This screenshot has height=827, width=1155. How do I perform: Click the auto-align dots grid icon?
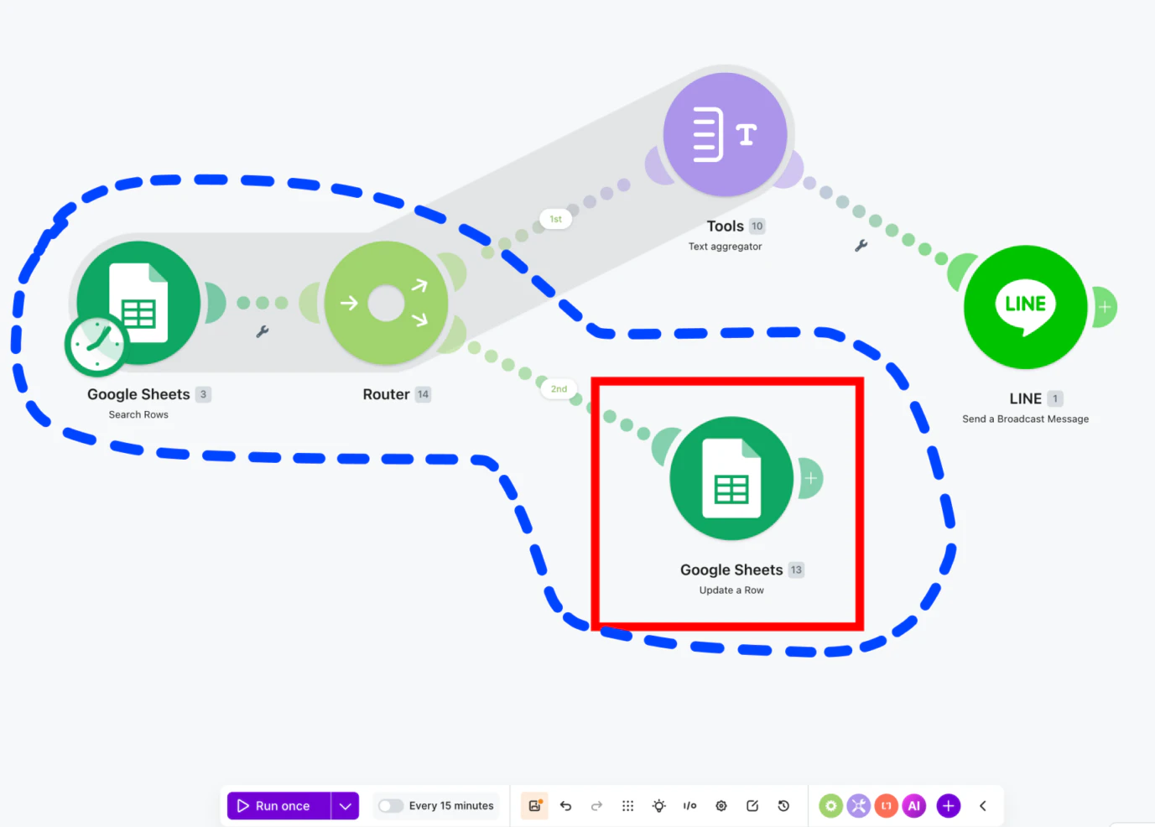627,806
